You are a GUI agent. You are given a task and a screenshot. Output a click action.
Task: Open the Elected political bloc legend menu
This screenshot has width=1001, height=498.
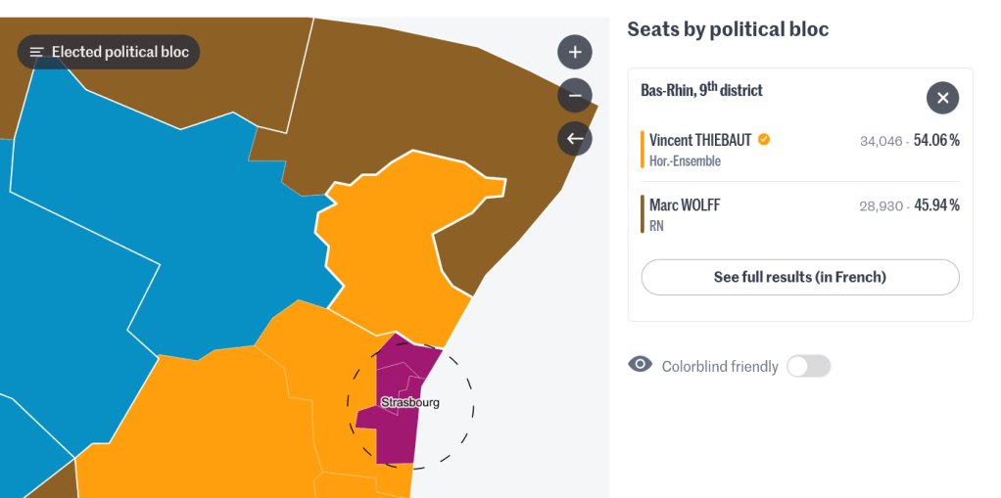[x=109, y=52]
